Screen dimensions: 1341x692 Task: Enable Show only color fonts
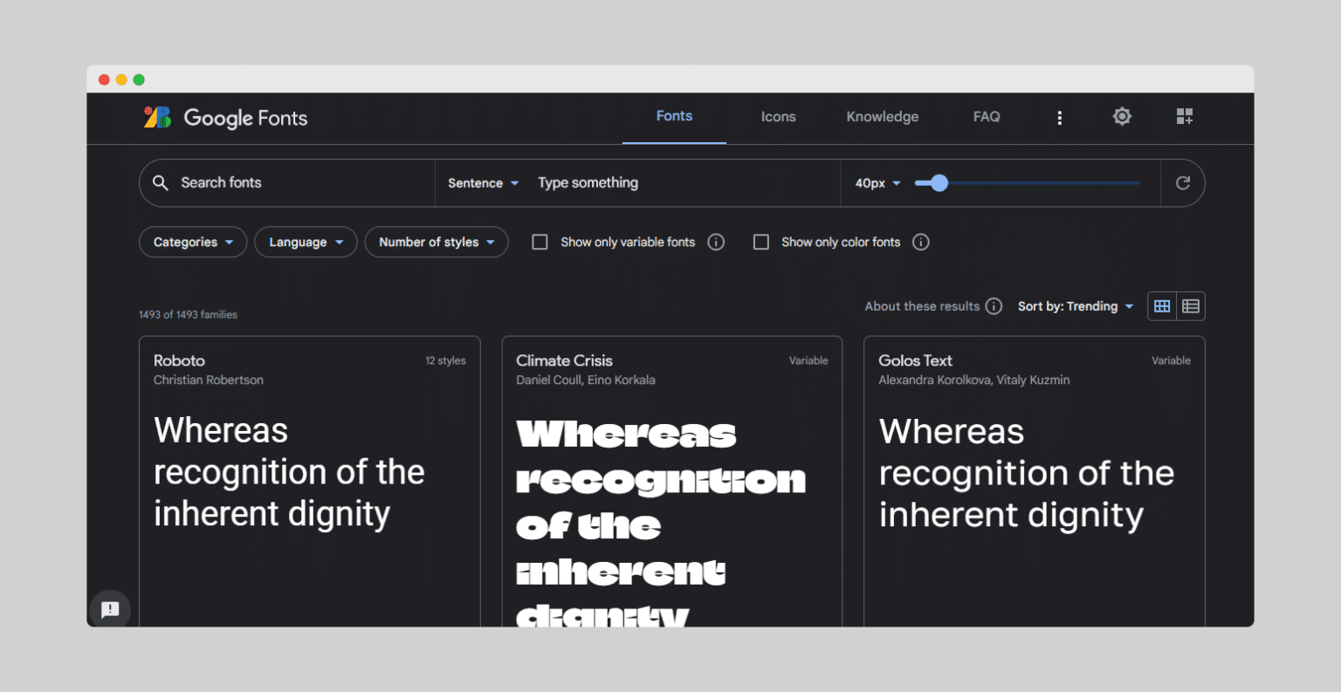(x=760, y=242)
